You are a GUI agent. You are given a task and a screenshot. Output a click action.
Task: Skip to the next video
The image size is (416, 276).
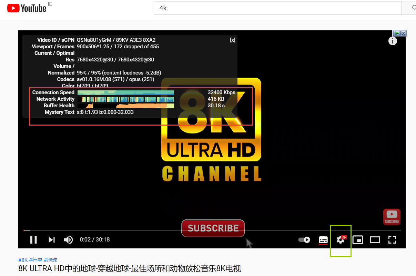(52, 239)
